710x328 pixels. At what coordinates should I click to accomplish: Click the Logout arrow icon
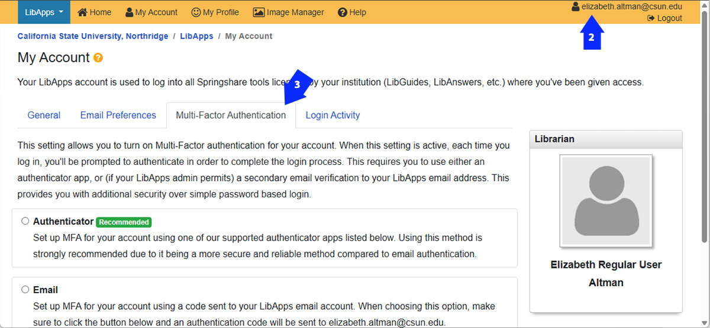pos(651,18)
